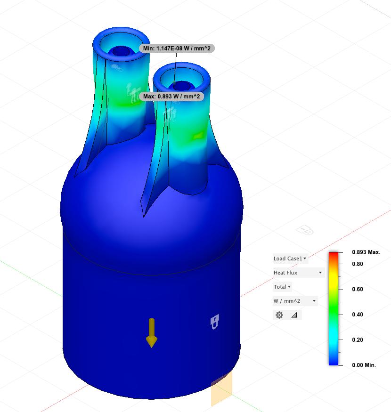391x412 pixels.
Task: Click the 0.40 legend tick label
Action: [x=357, y=315]
